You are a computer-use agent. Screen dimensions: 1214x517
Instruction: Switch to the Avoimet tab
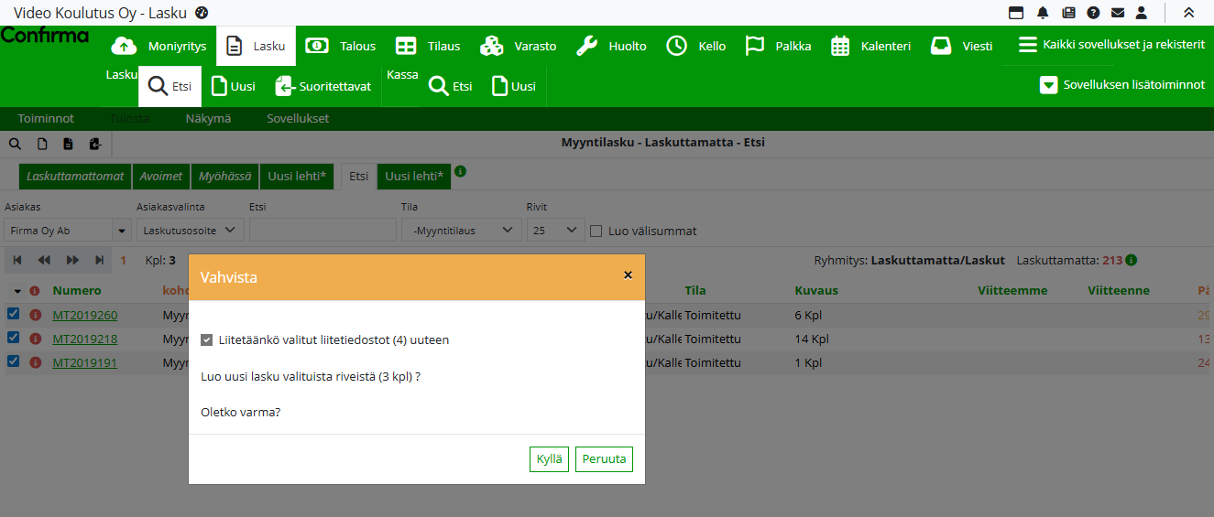160,176
